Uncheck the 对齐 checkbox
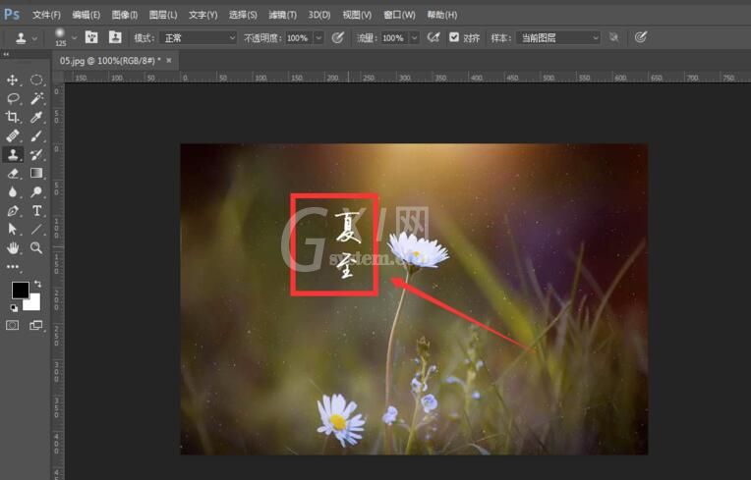 pos(454,37)
